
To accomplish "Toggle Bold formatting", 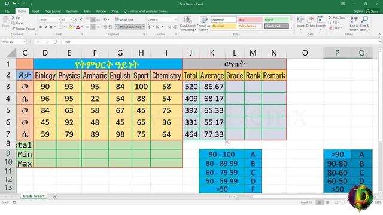I will point(41,27).
